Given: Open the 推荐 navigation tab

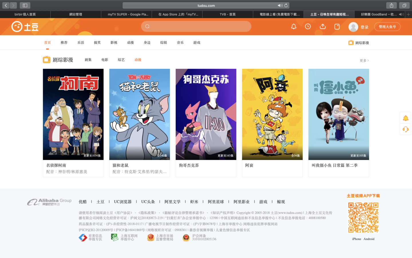Looking at the screenshot, I should tap(64, 42).
